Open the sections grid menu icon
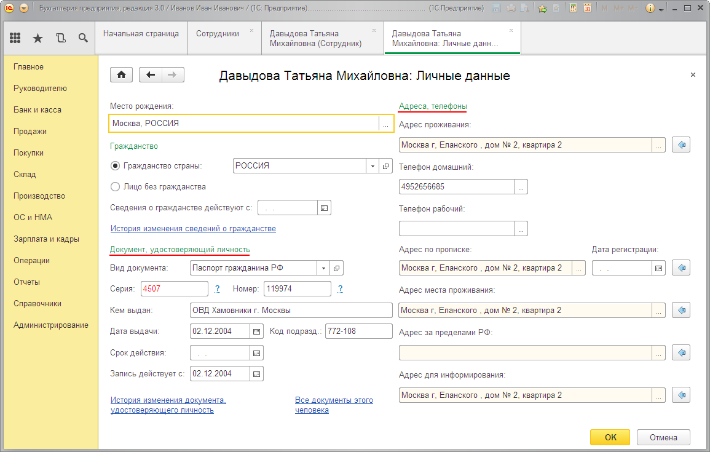Image resolution: width=710 pixels, height=452 pixels. [x=15, y=38]
